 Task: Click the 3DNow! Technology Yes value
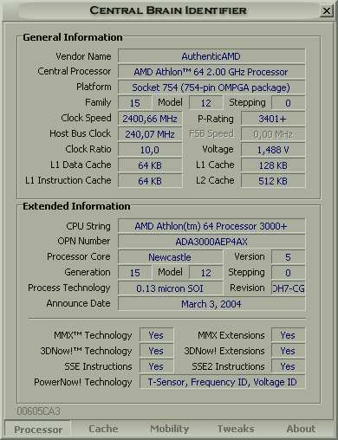[x=157, y=351]
